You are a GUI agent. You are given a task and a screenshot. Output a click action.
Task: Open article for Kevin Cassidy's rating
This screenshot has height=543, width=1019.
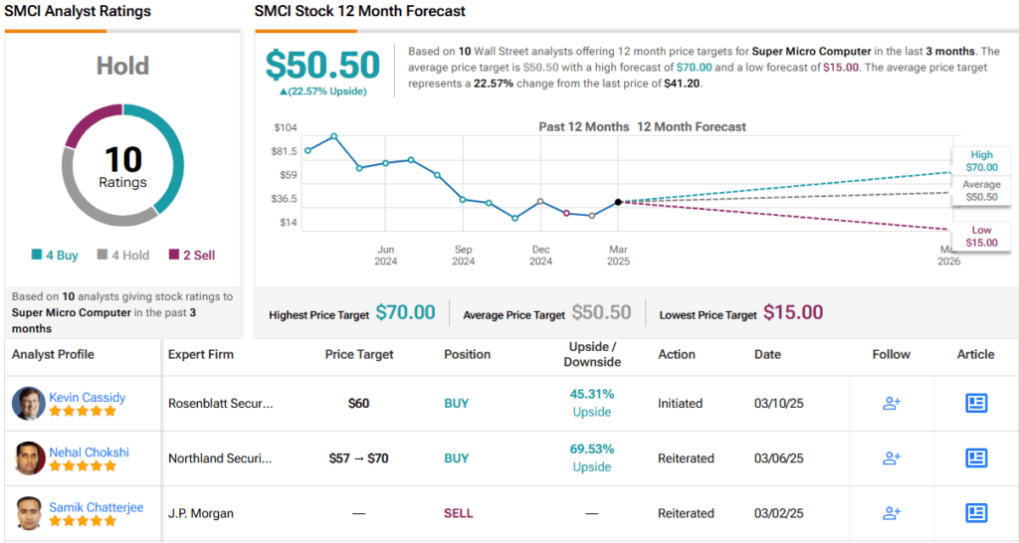point(976,403)
